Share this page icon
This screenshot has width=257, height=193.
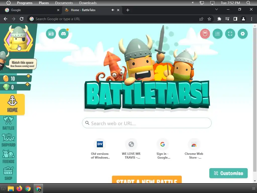[x=201, y=19]
